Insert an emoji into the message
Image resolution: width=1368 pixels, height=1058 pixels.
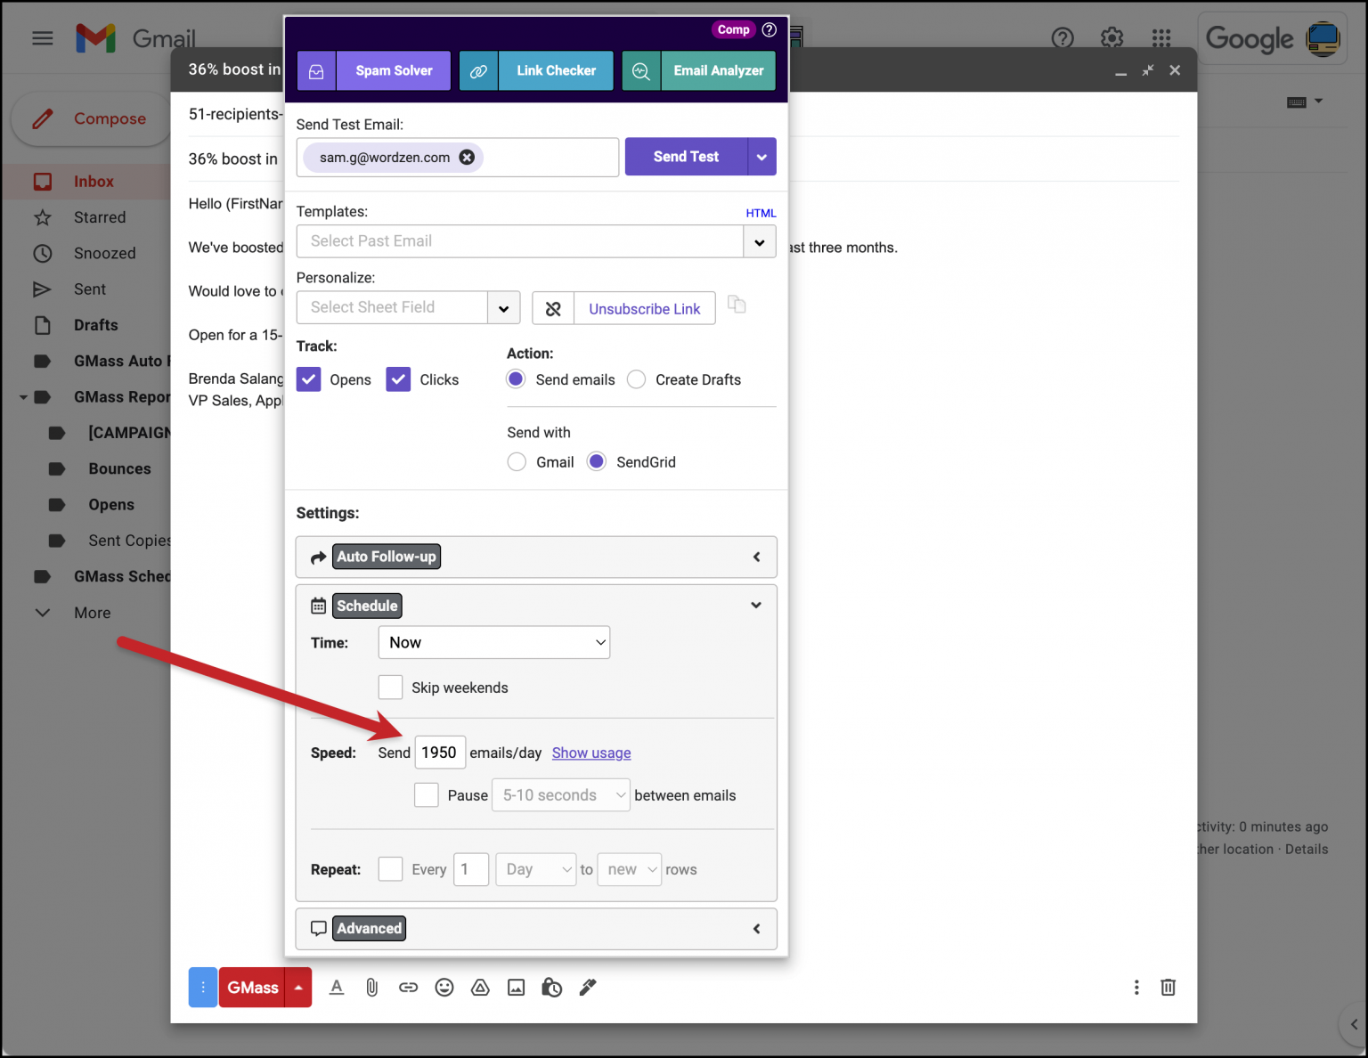[x=444, y=987]
